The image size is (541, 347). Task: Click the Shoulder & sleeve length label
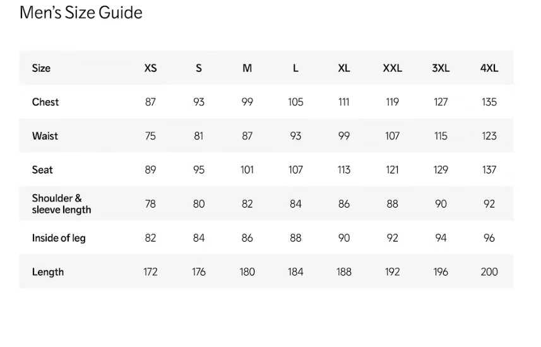pyautogui.click(x=61, y=204)
